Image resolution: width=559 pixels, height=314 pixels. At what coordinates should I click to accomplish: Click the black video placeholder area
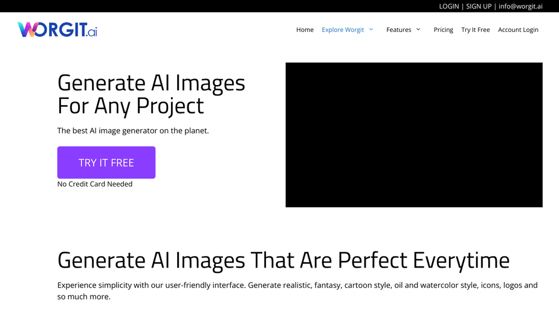tap(414, 135)
